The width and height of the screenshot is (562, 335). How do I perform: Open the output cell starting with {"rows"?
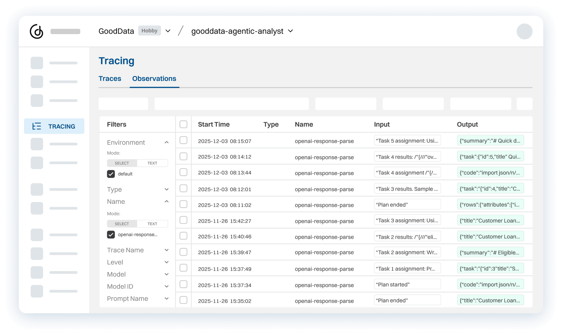[490, 205]
